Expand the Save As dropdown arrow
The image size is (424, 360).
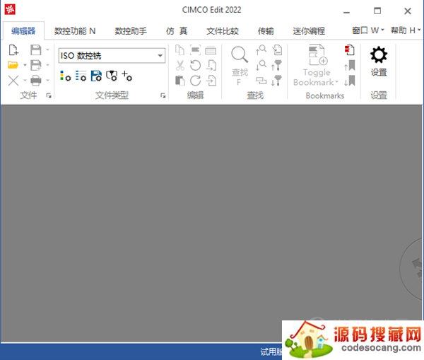point(47,65)
